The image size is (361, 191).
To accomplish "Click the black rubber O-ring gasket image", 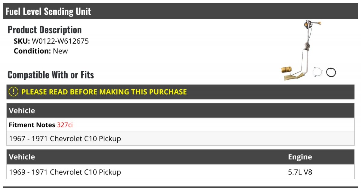I will [331, 72].
